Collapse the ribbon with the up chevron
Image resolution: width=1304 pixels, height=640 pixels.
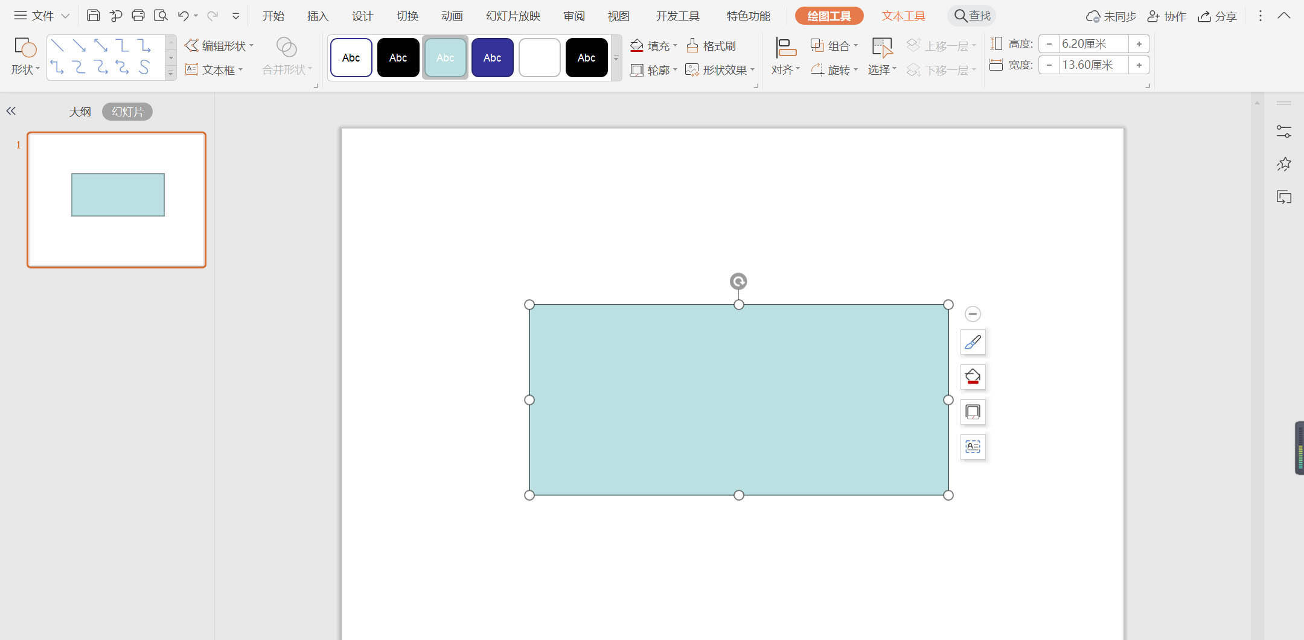click(x=1284, y=16)
